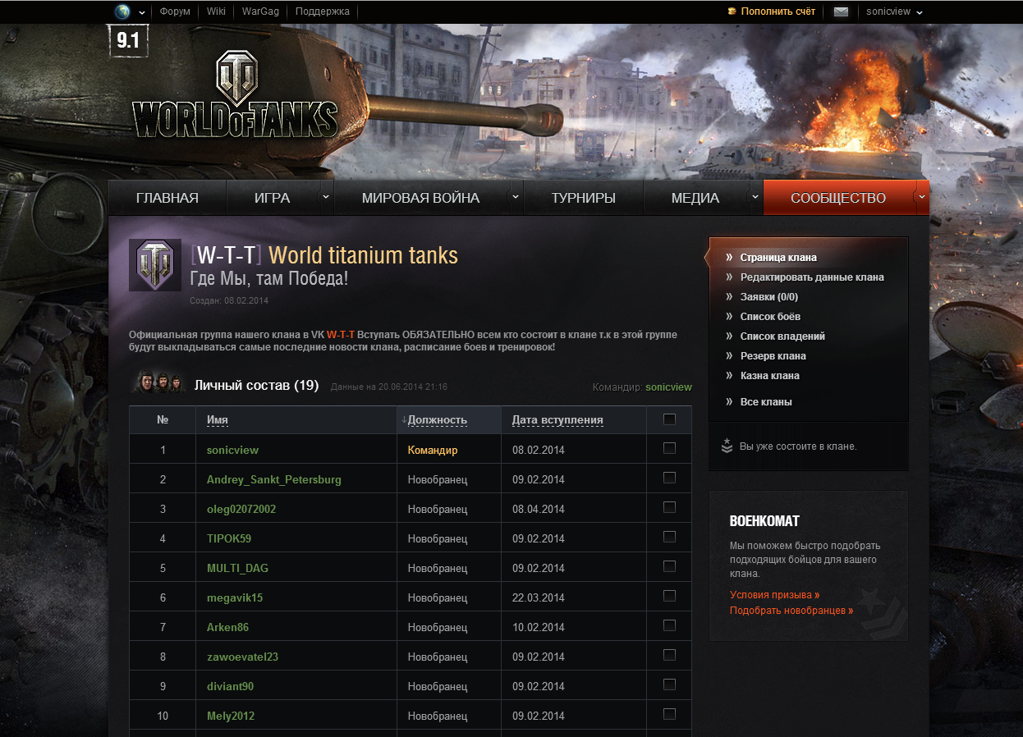This screenshot has width=1023, height=737.
Task: Open player zawoevatel23 profile
Action: point(242,657)
